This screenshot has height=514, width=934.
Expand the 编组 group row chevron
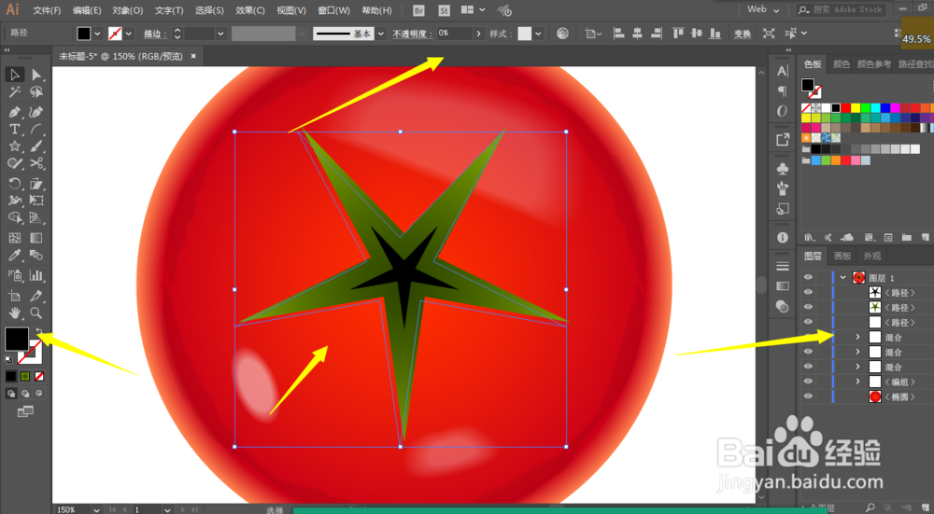[x=857, y=382]
